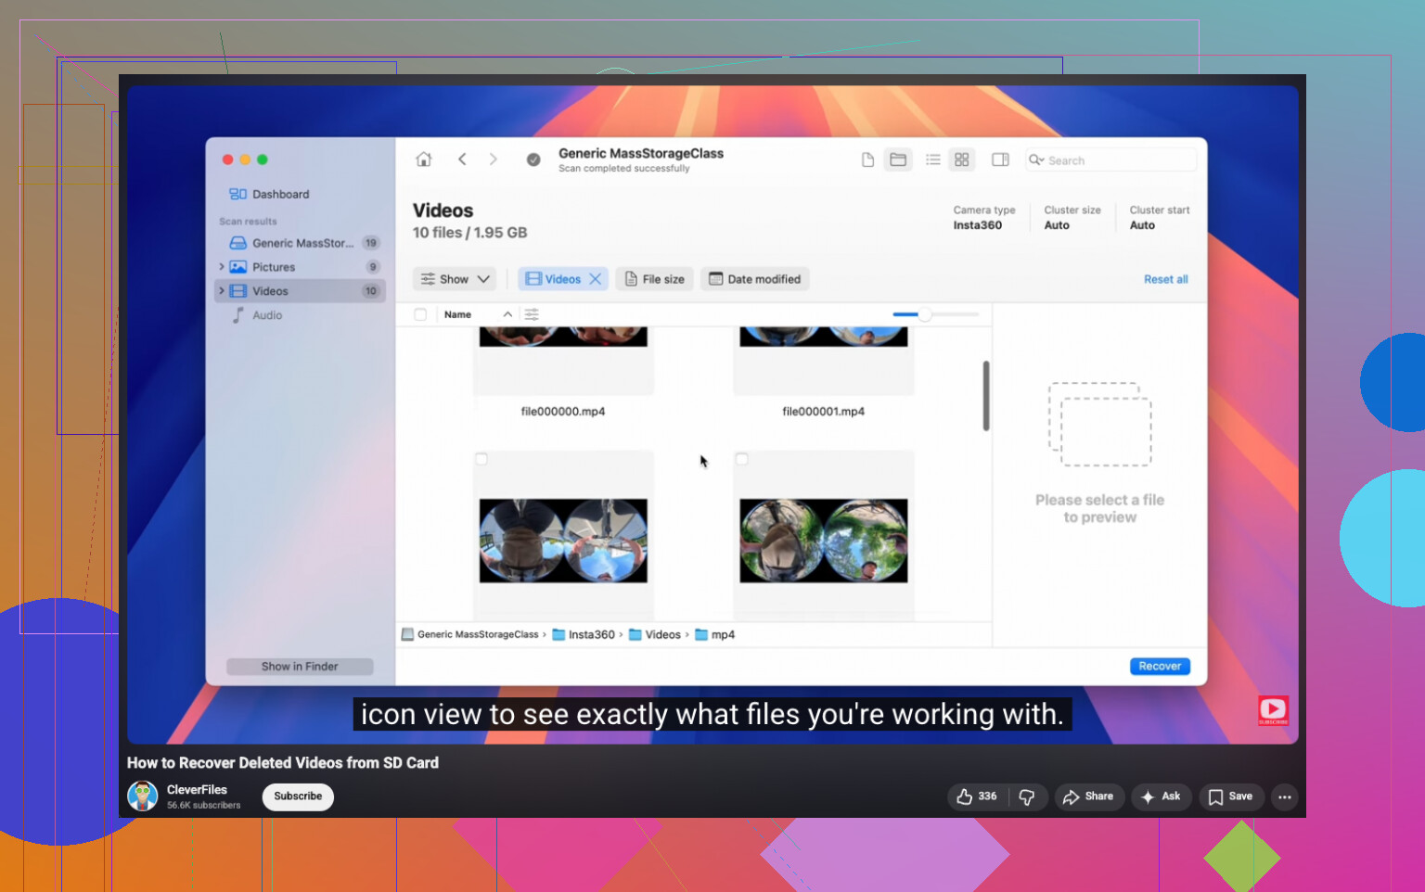
Task: Open the CleverFiles channel name link
Action: pyautogui.click(x=197, y=790)
